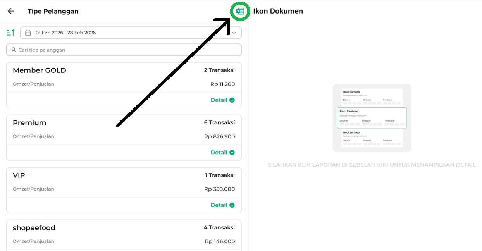Open Detail link for VIP

tap(219, 205)
